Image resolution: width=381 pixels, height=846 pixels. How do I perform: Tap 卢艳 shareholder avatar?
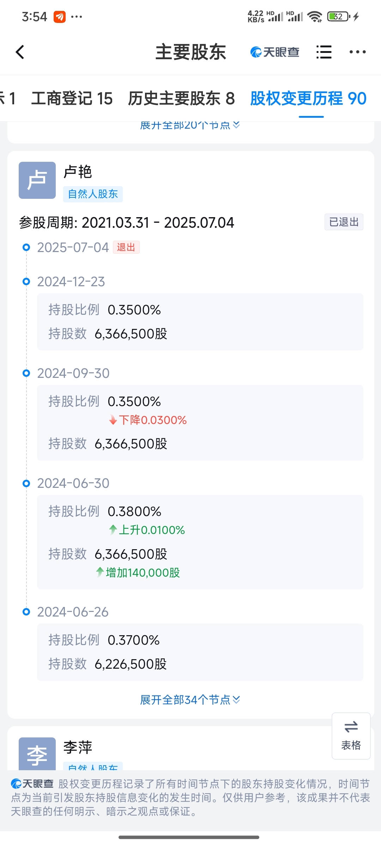pyautogui.click(x=37, y=180)
